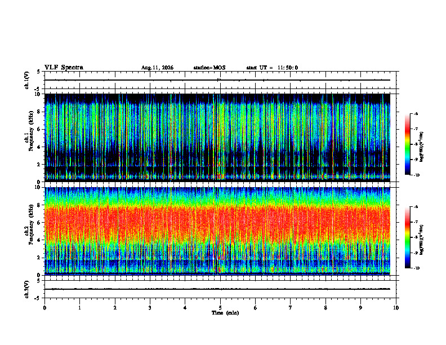Click the "2" kHz tick of ch.2 spectrogram
446x345 pixels.
click(x=39, y=258)
